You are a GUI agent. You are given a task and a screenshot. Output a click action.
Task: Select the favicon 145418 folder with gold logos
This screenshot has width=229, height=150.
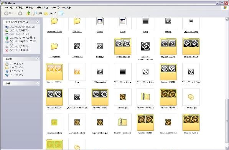click(168, 97)
